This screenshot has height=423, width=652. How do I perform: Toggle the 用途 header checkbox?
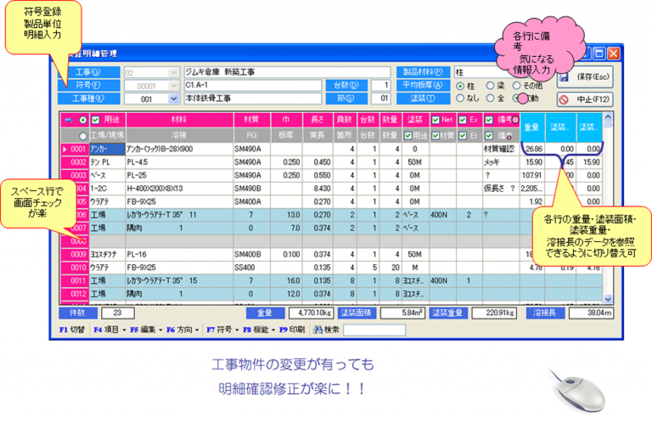(x=96, y=120)
